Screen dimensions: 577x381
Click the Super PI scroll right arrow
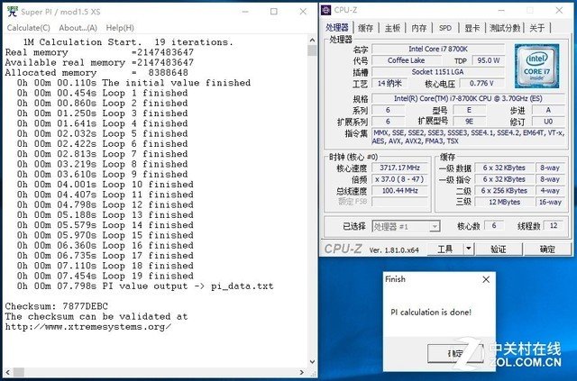pos(302,372)
